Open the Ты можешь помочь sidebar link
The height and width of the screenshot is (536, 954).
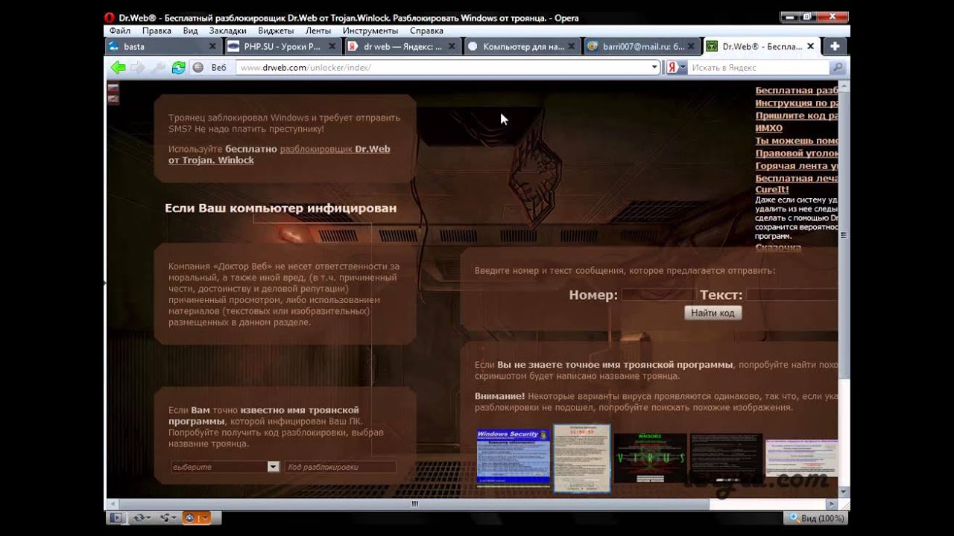click(797, 141)
